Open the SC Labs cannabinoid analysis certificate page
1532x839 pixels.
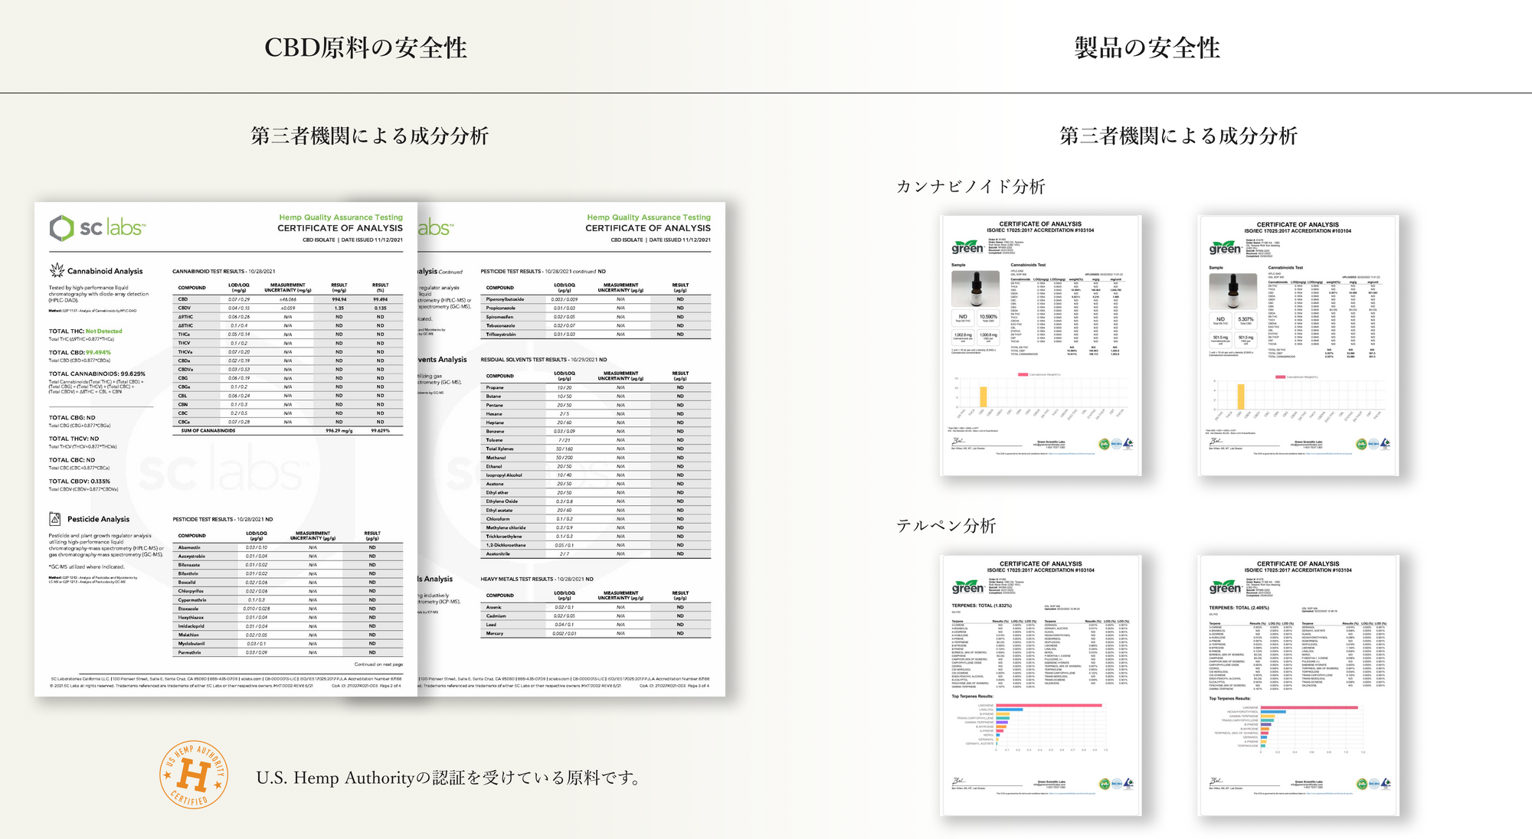(x=226, y=449)
